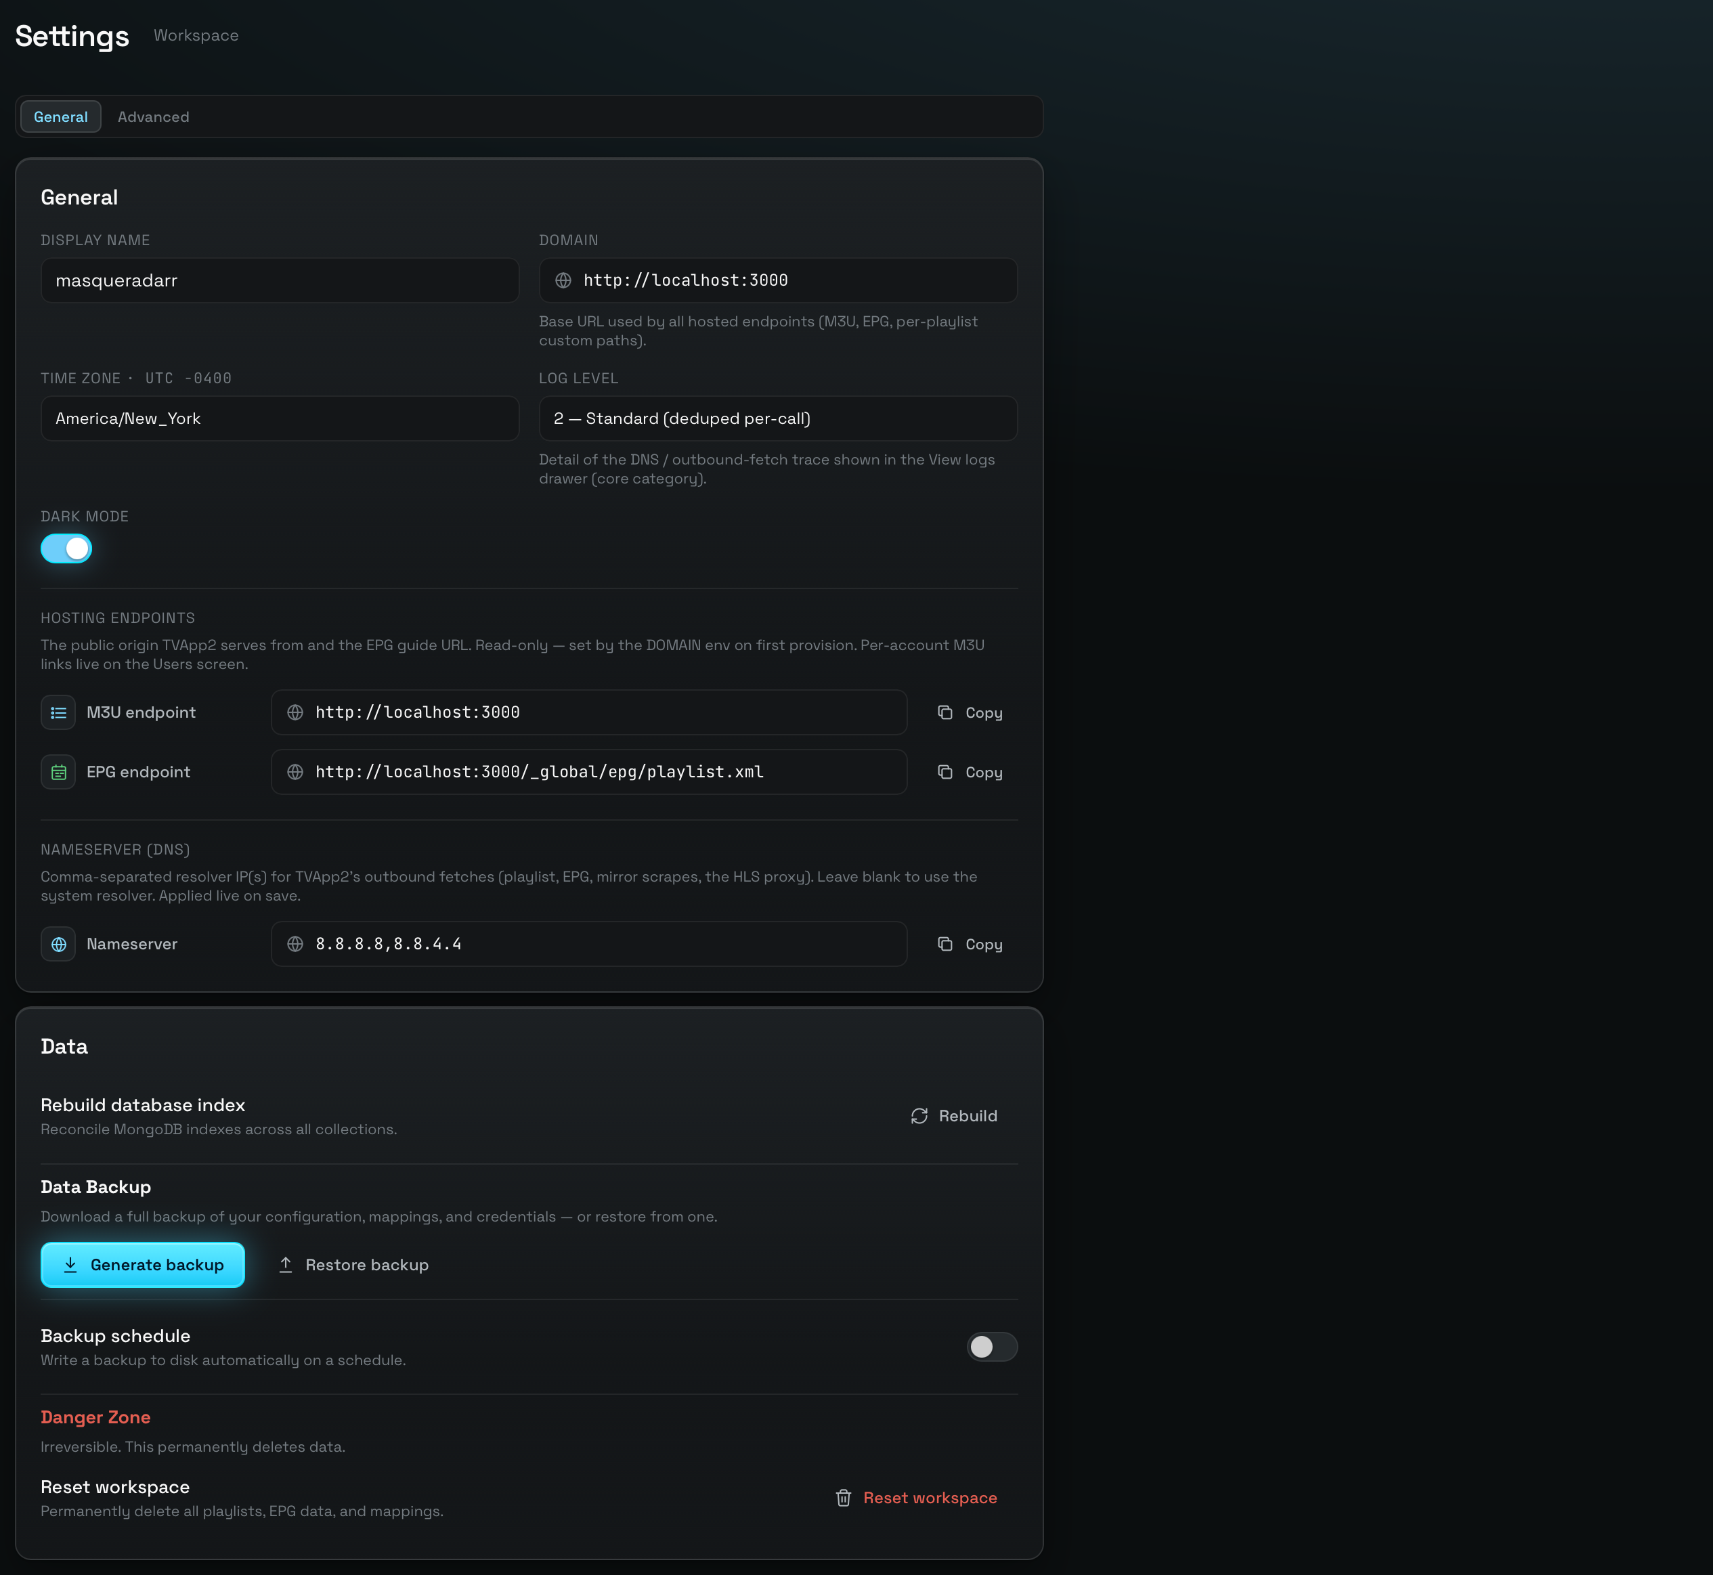
Task: Click copy icon for the EPG endpoint
Action: click(x=945, y=772)
